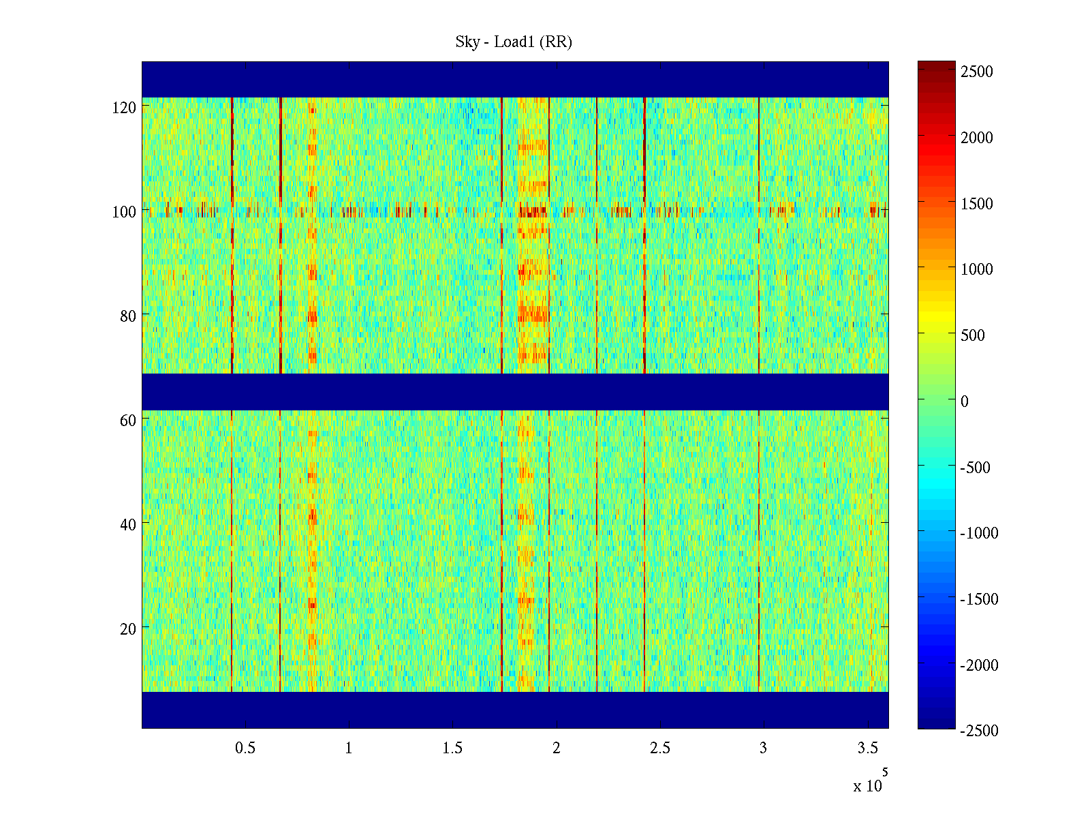Click the y-axis tick label 120
The width and height of the screenshot is (1090, 818).
[124, 108]
